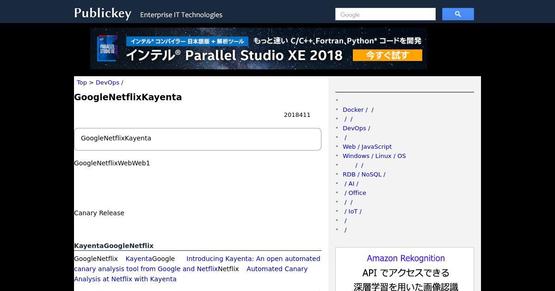This screenshot has width=555, height=291.
Task: Select the GoogleNetflixKayenta article headline
Action: 128,97
